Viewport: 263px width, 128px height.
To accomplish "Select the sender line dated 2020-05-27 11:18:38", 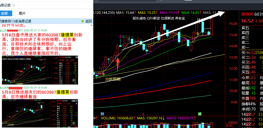I will coord(23,31).
